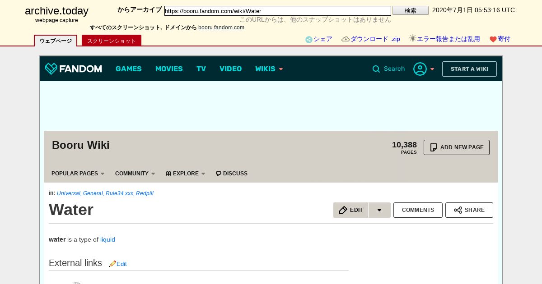Open the Fandom heart logo homepage
Screen dimensions: 542x284
click(x=73, y=69)
